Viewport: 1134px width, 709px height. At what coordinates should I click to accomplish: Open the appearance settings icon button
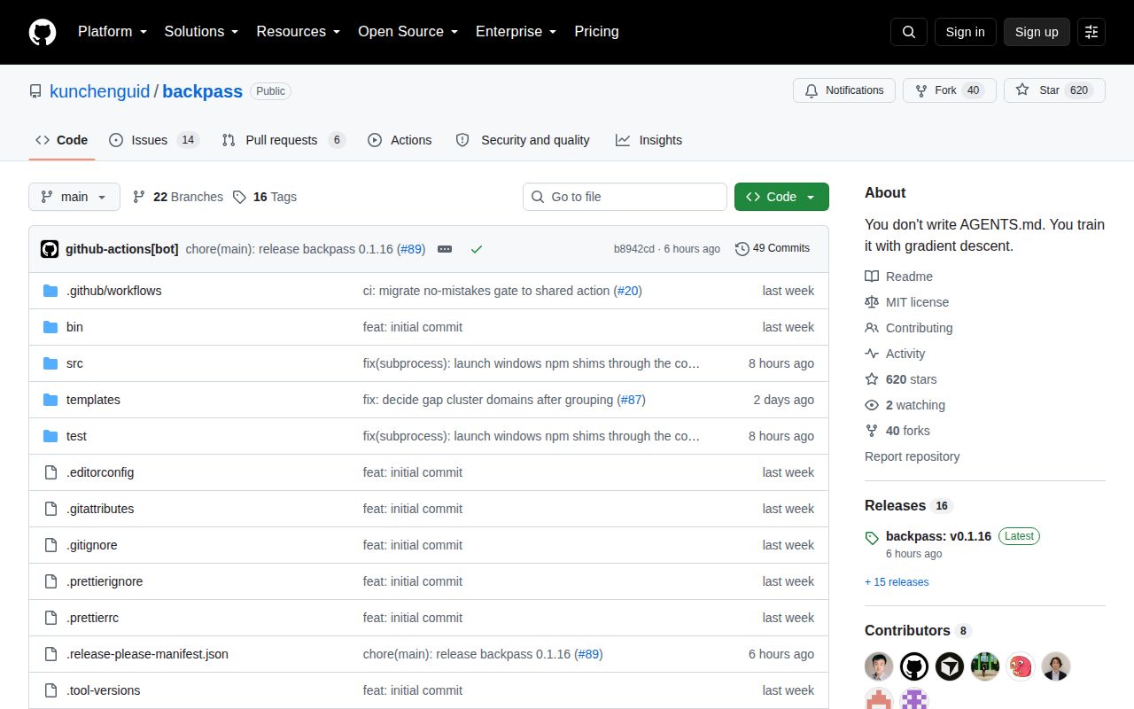pyautogui.click(x=1091, y=32)
